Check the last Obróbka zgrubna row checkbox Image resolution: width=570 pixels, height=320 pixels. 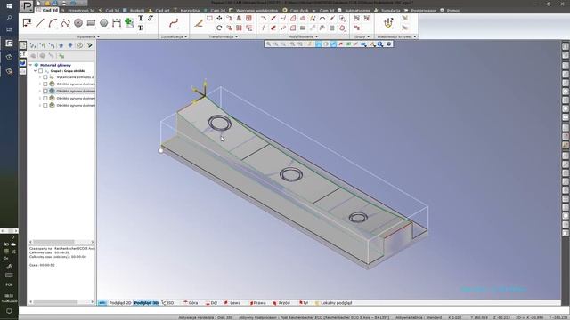(45, 105)
